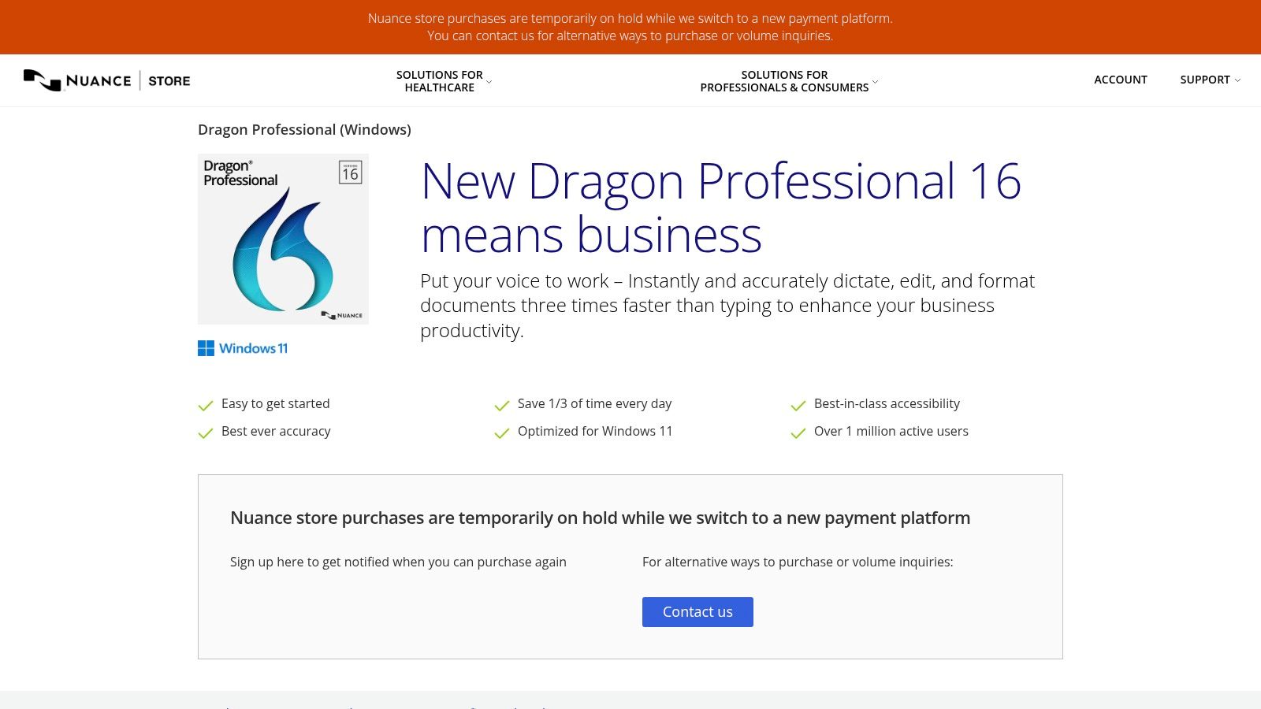Click the checkmark beside Over 1 million active users
The image size is (1261, 709).
tap(798, 432)
